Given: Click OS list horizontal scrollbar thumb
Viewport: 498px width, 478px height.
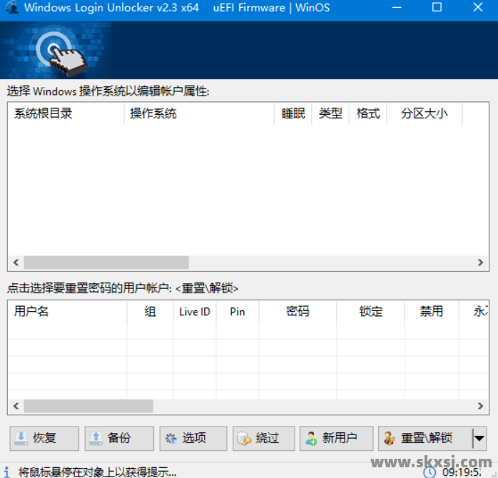Looking at the screenshot, I should pos(106,263).
